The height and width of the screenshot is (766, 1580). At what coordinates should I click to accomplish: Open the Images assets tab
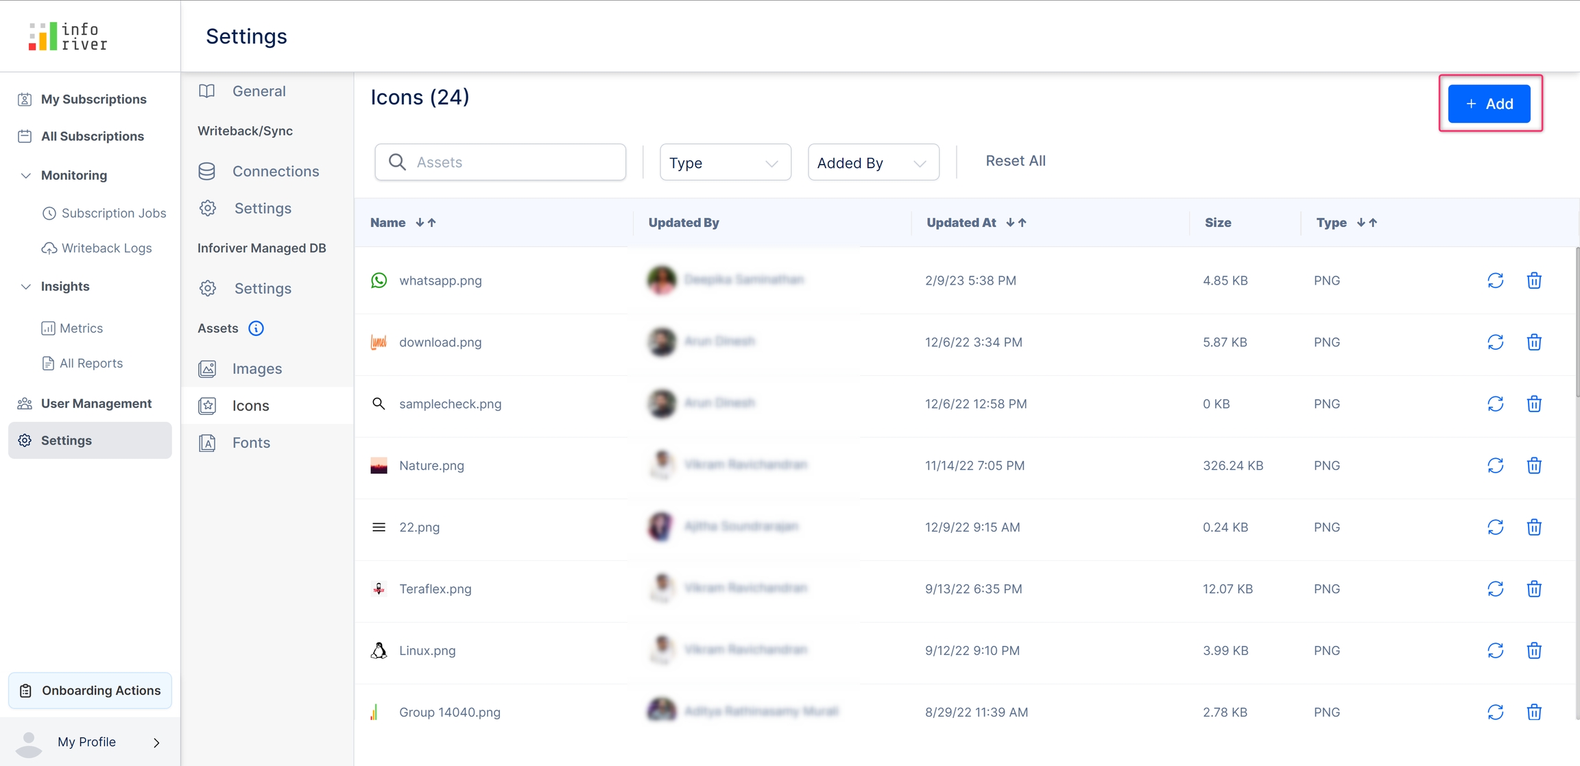pyautogui.click(x=256, y=369)
